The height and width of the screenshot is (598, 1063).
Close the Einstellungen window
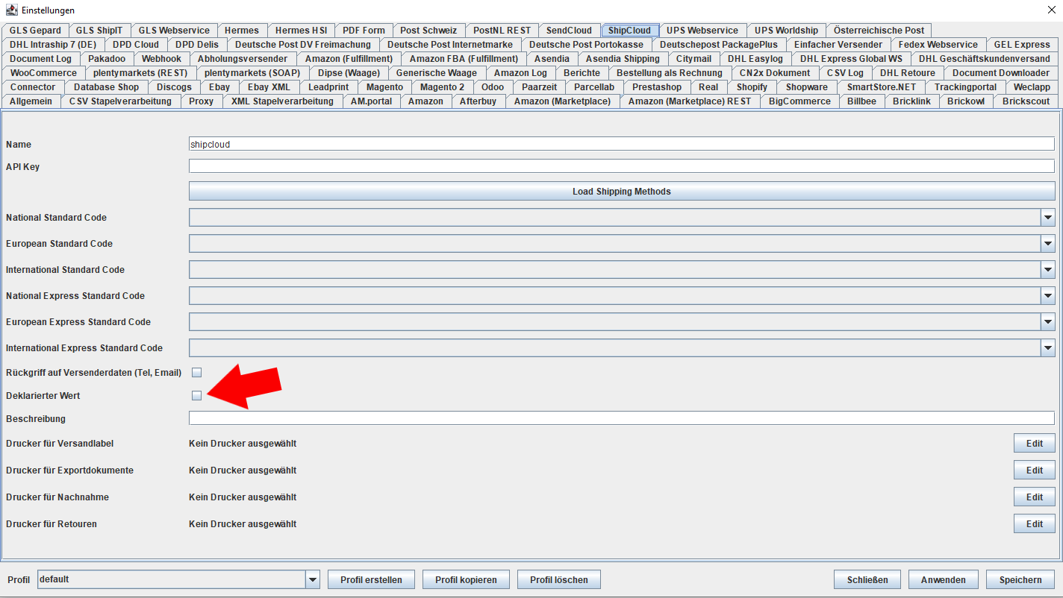click(x=1052, y=10)
